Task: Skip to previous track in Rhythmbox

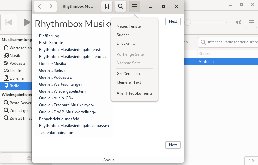Action: [x=9, y=22]
